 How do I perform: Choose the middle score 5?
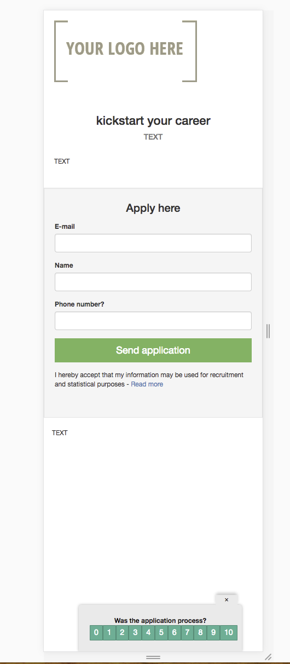(x=161, y=633)
